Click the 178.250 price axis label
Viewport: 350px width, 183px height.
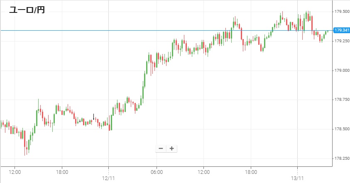341,159
